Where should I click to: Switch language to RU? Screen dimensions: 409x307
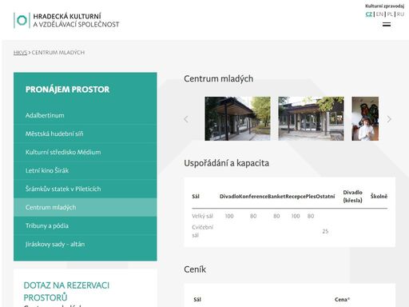point(400,14)
